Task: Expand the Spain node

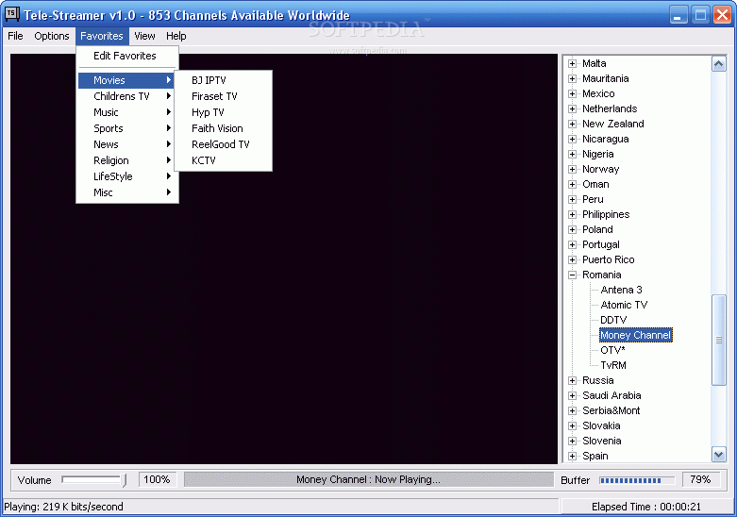Action: coord(572,456)
